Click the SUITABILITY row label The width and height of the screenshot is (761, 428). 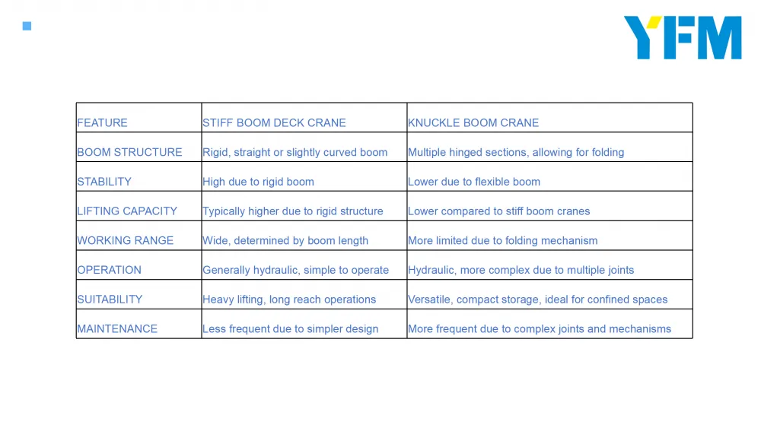coord(110,300)
